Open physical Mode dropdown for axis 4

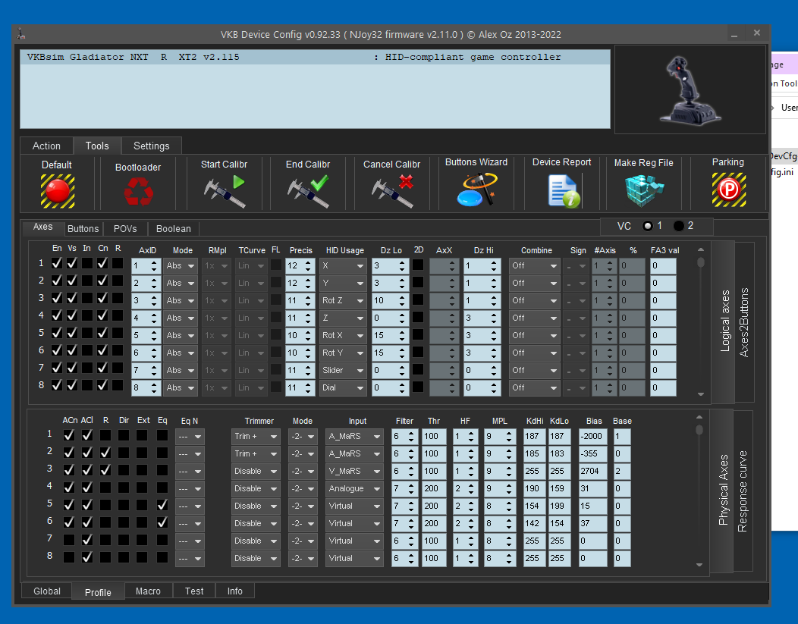coord(303,488)
